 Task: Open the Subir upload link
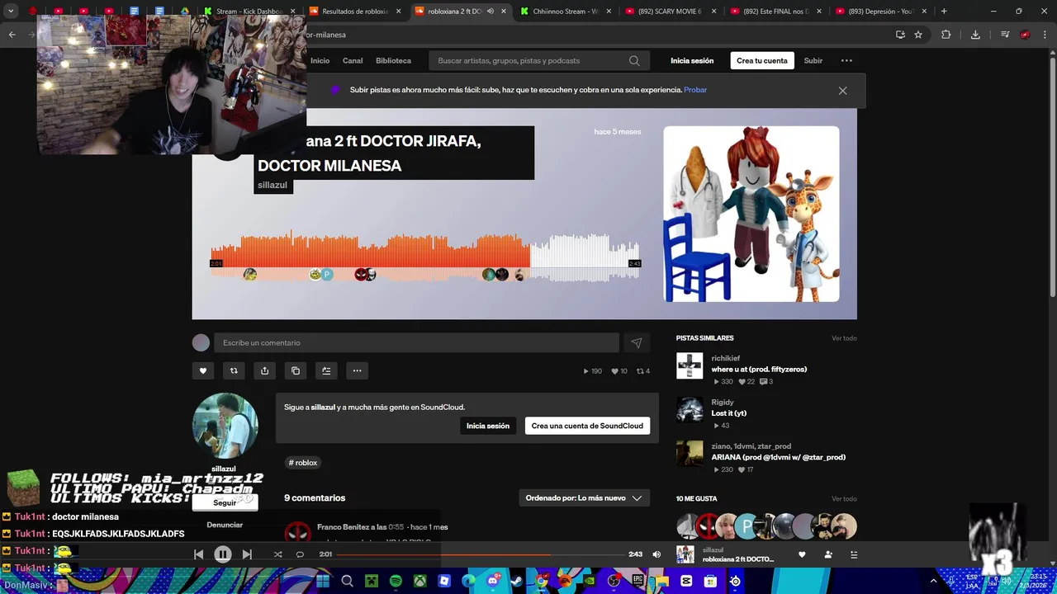(813, 61)
